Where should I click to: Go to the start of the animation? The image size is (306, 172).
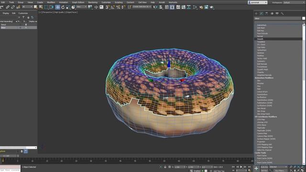pyautogui.click(x=233, y=167)
